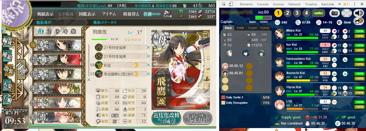This screenshot has height=131, width=366.
Task: Switch to the Battle tab
Action: 240,28
